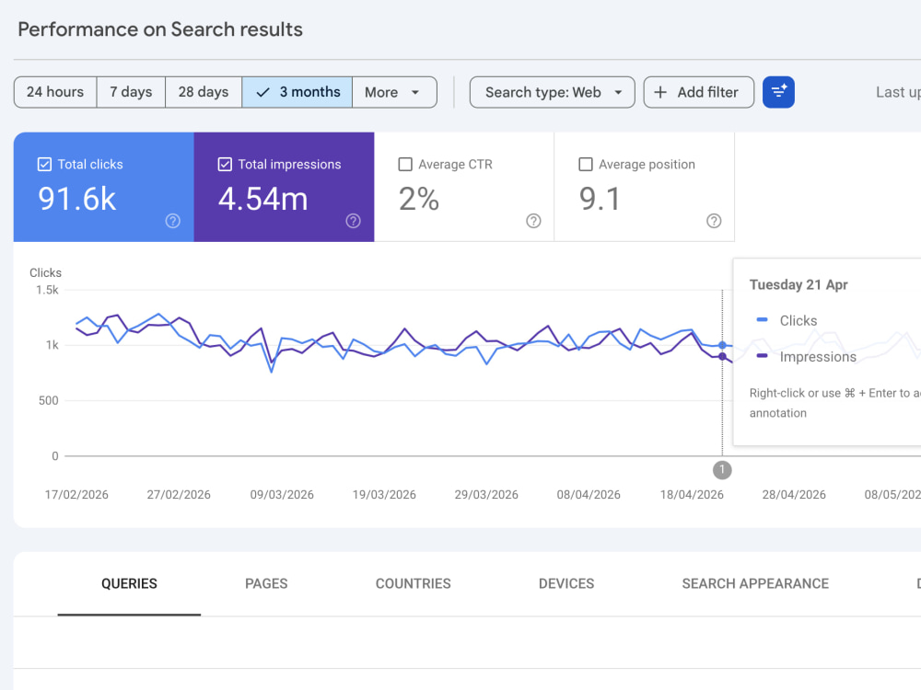Click the 09/03/2026 axis date label
The height and width of the screenshot is (690, 921).
[282, 495]
